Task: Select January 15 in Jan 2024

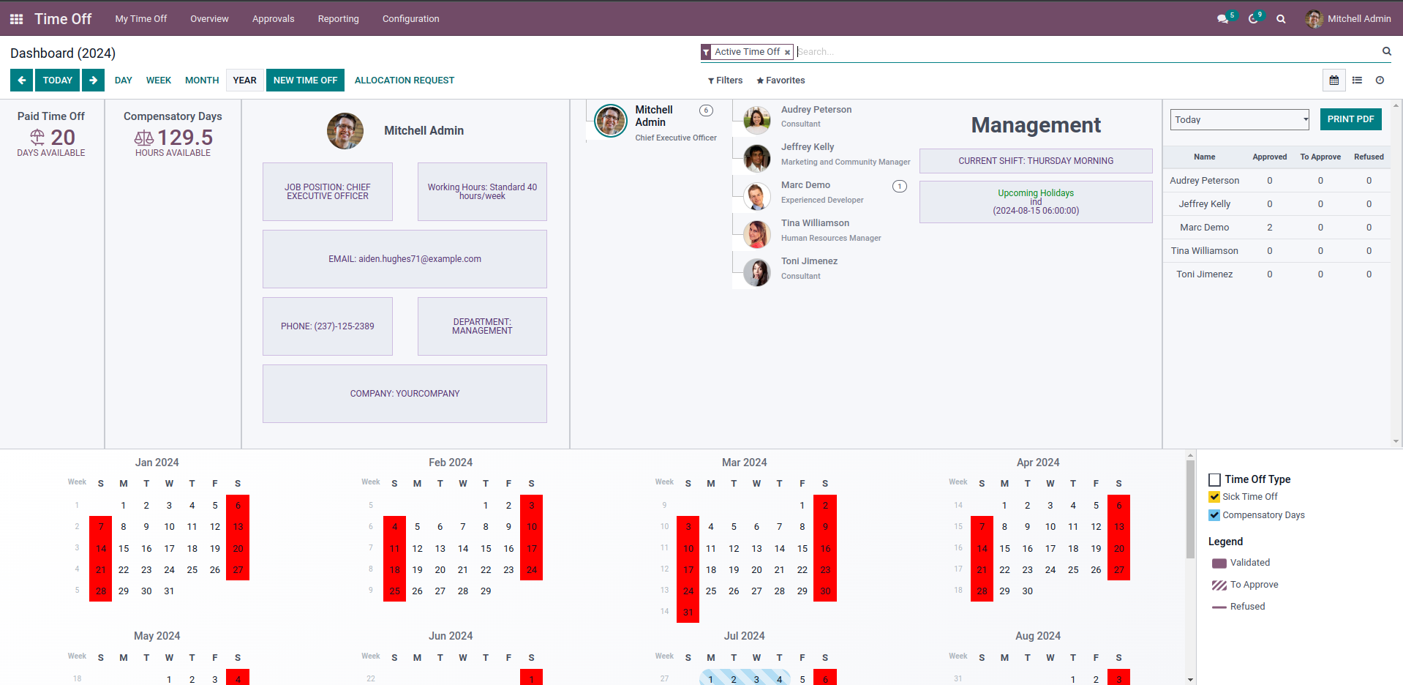Action: tap(124, 549)
